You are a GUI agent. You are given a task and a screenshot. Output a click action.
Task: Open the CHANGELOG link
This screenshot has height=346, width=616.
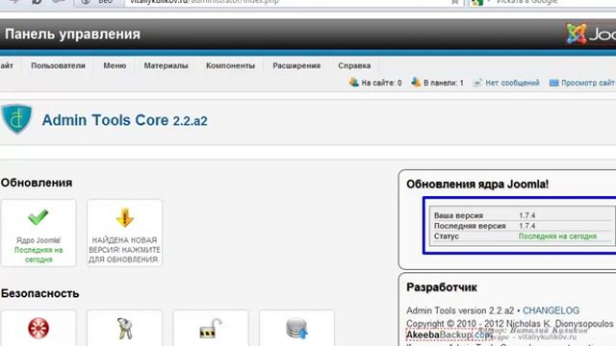point(551,310)
